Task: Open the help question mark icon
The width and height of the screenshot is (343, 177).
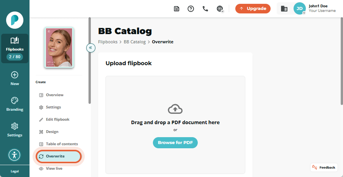Action: 191,9
